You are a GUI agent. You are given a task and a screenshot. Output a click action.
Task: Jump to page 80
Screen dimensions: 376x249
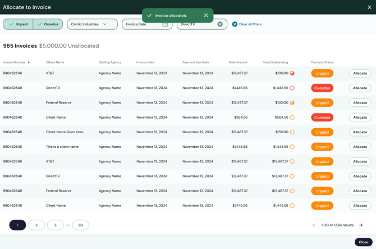(80, 225)
